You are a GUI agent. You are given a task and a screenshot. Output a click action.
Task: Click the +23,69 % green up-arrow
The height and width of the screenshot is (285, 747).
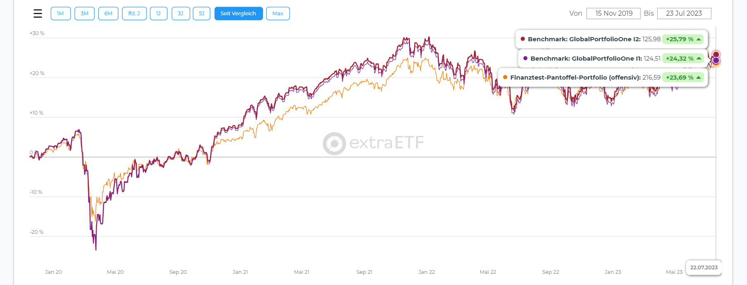point(699,78)
